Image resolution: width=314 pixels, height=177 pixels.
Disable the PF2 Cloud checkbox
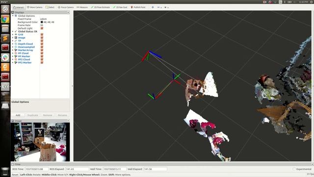[42, 59]
